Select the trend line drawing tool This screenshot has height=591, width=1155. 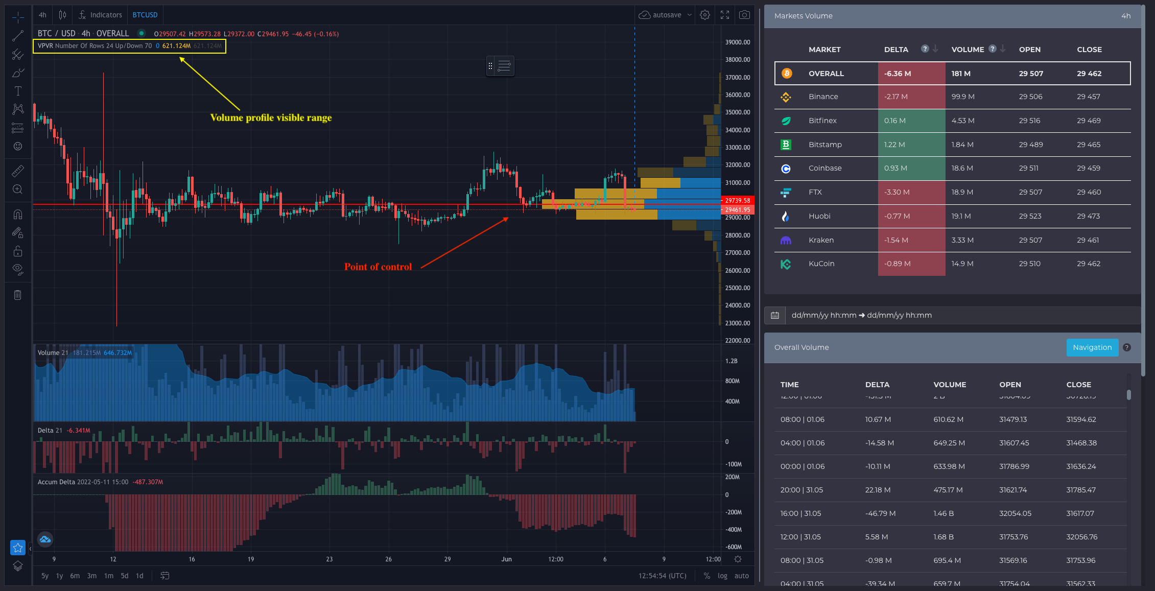pyautogui.click(x=18, y=36)
